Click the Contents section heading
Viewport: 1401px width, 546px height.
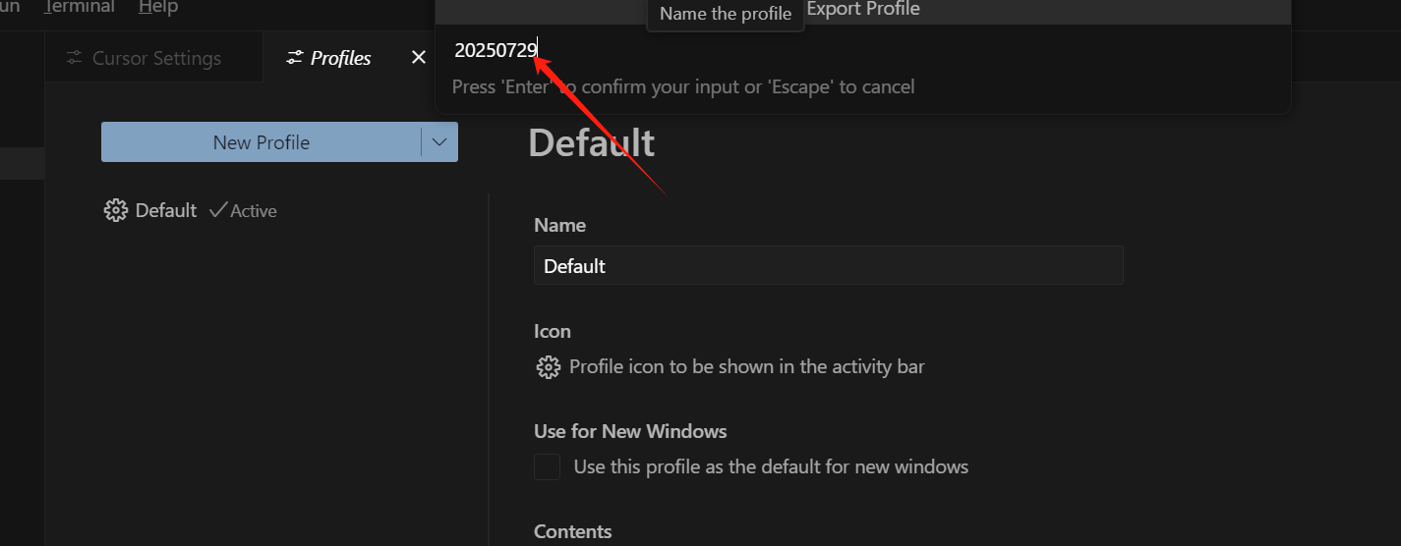(572, 531)
